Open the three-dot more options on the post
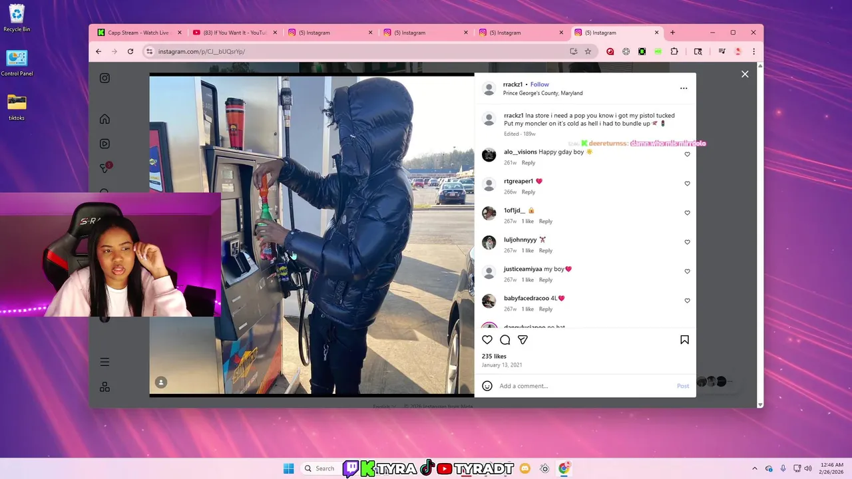 [684, 88]
